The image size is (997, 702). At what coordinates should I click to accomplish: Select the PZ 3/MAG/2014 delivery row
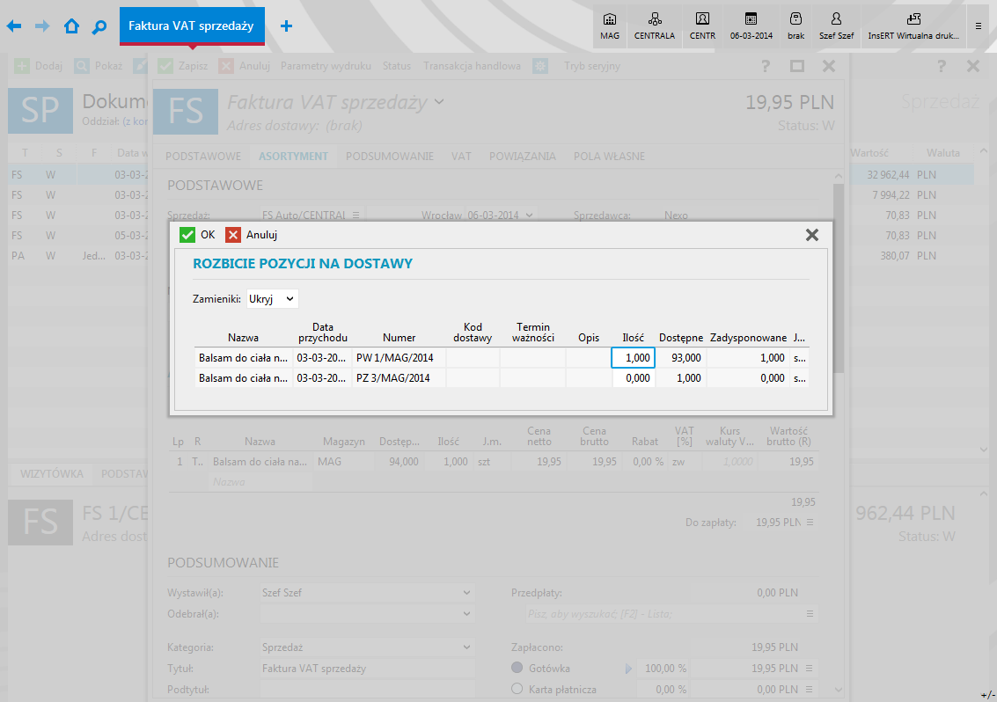click(392, 378)
